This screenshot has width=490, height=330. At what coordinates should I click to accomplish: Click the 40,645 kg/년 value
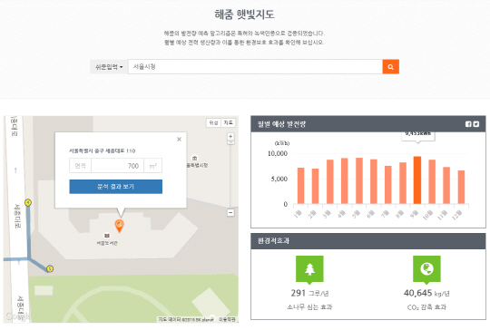[426, 293]
